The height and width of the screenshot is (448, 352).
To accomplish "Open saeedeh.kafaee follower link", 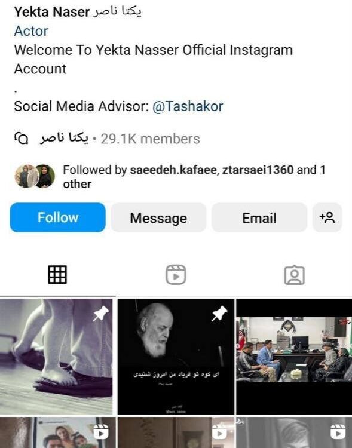I will [173, 170].
